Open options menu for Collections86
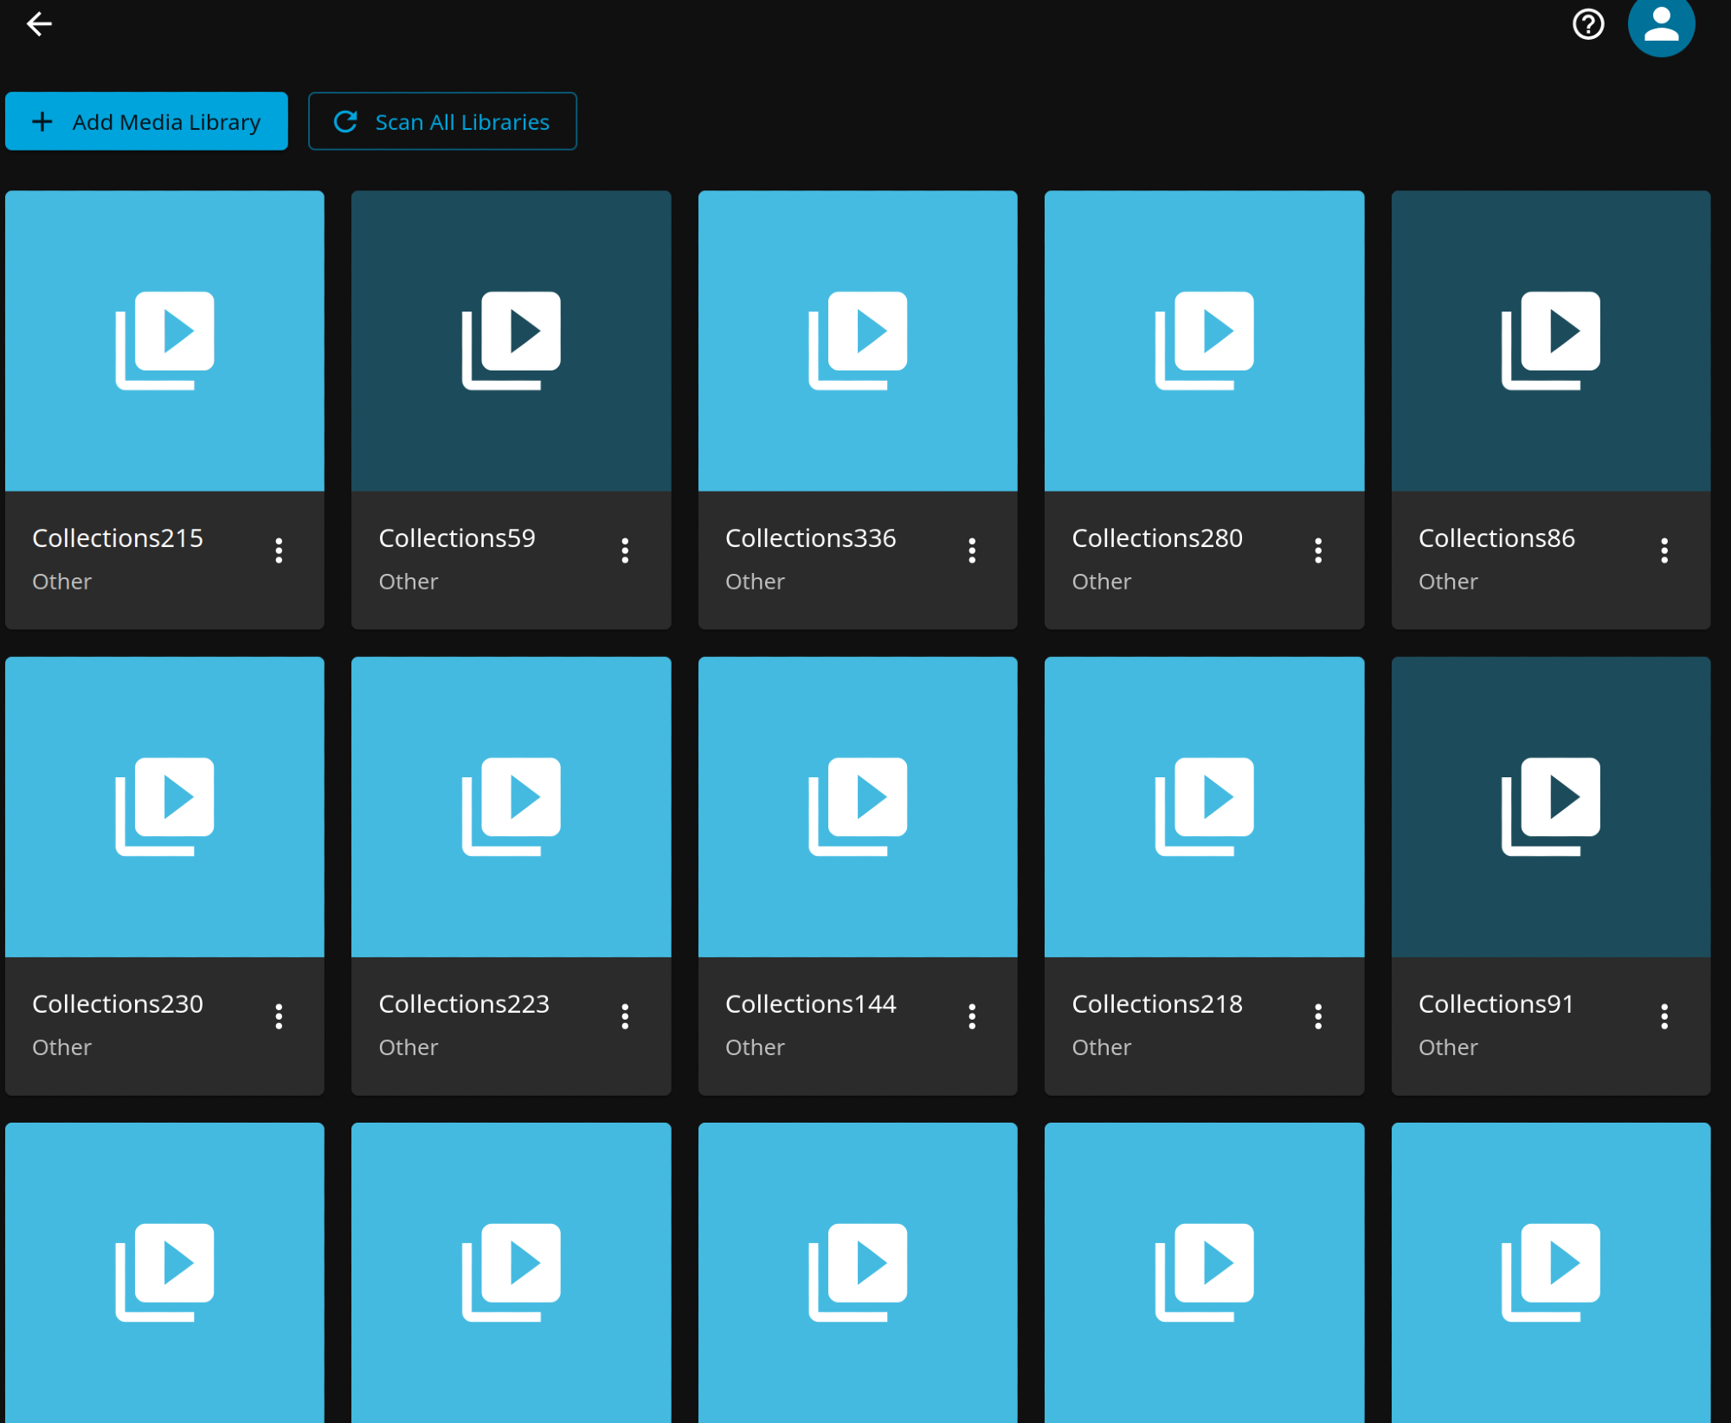 pyautogui.click(x=1664, y=551)
